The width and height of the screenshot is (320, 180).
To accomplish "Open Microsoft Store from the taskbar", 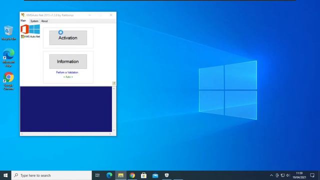I will tap(143, 175).
